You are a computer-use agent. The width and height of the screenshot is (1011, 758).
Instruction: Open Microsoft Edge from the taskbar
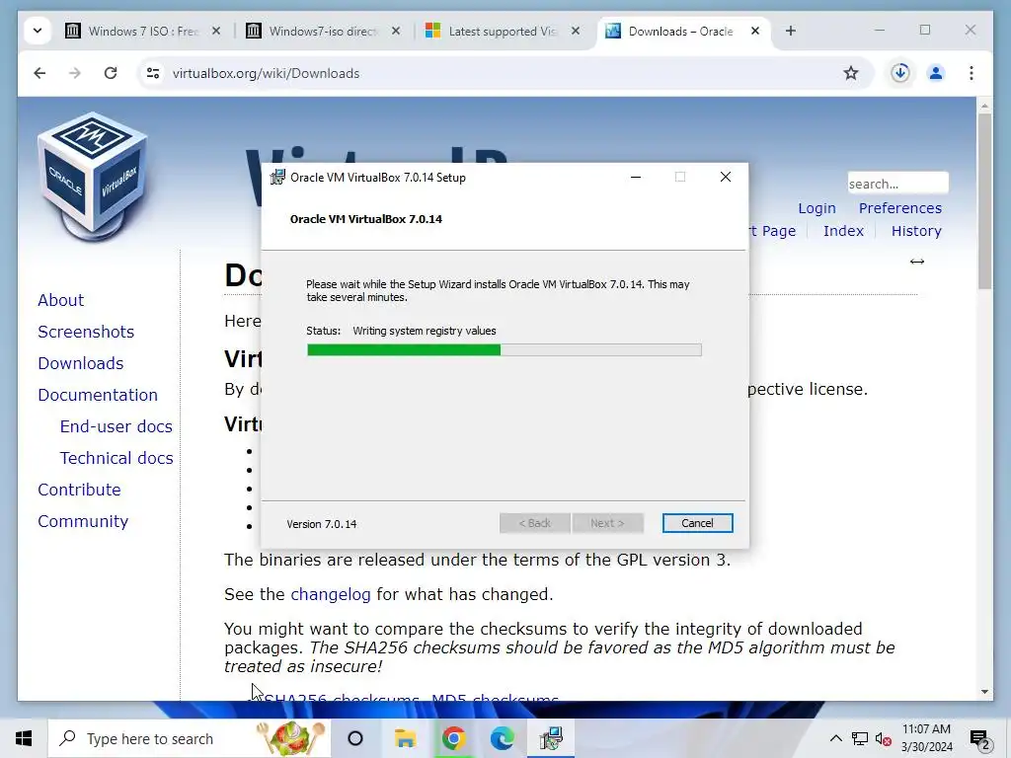[x=503, y=738]
